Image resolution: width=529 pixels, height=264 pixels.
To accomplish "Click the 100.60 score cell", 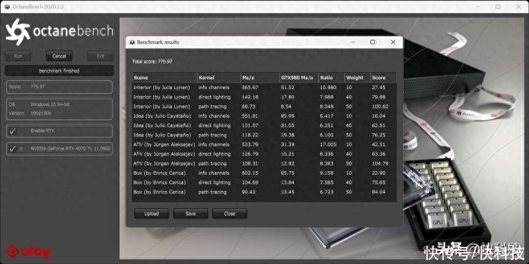I will click(x=380, y=106).
